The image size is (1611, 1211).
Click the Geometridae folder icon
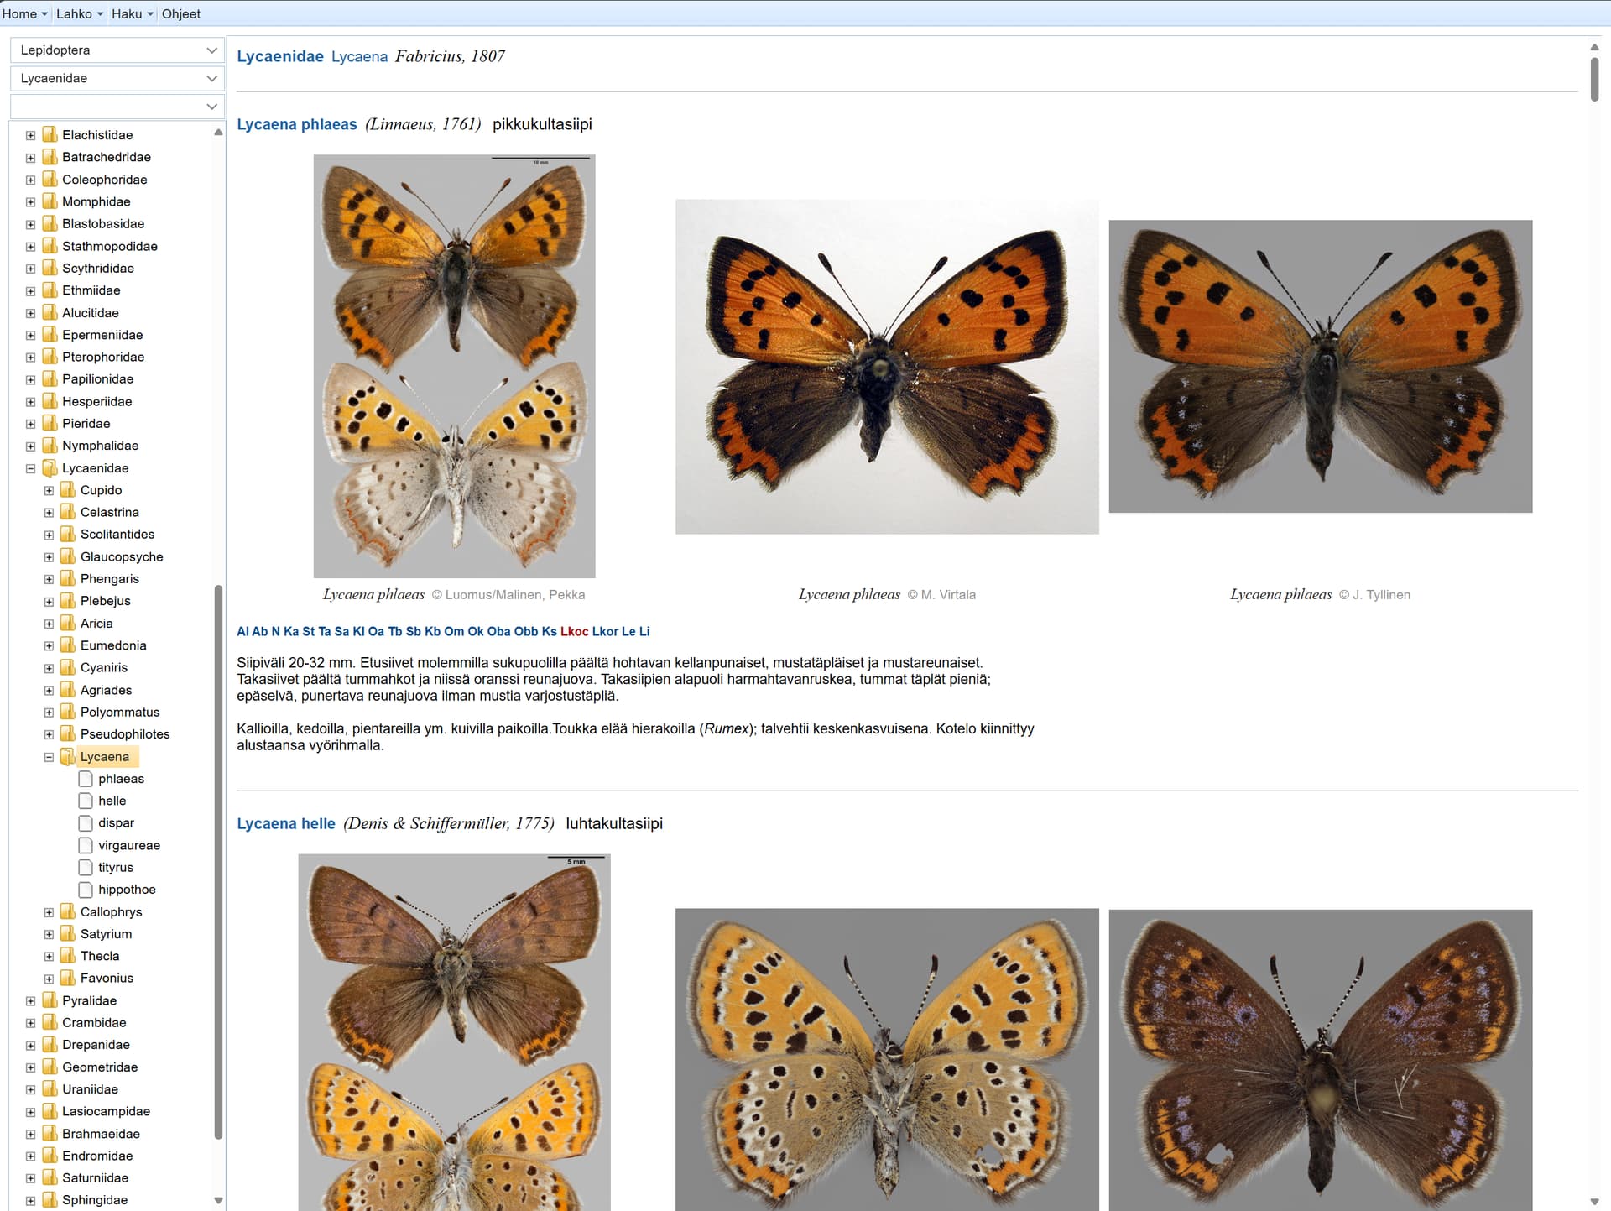50,1067
